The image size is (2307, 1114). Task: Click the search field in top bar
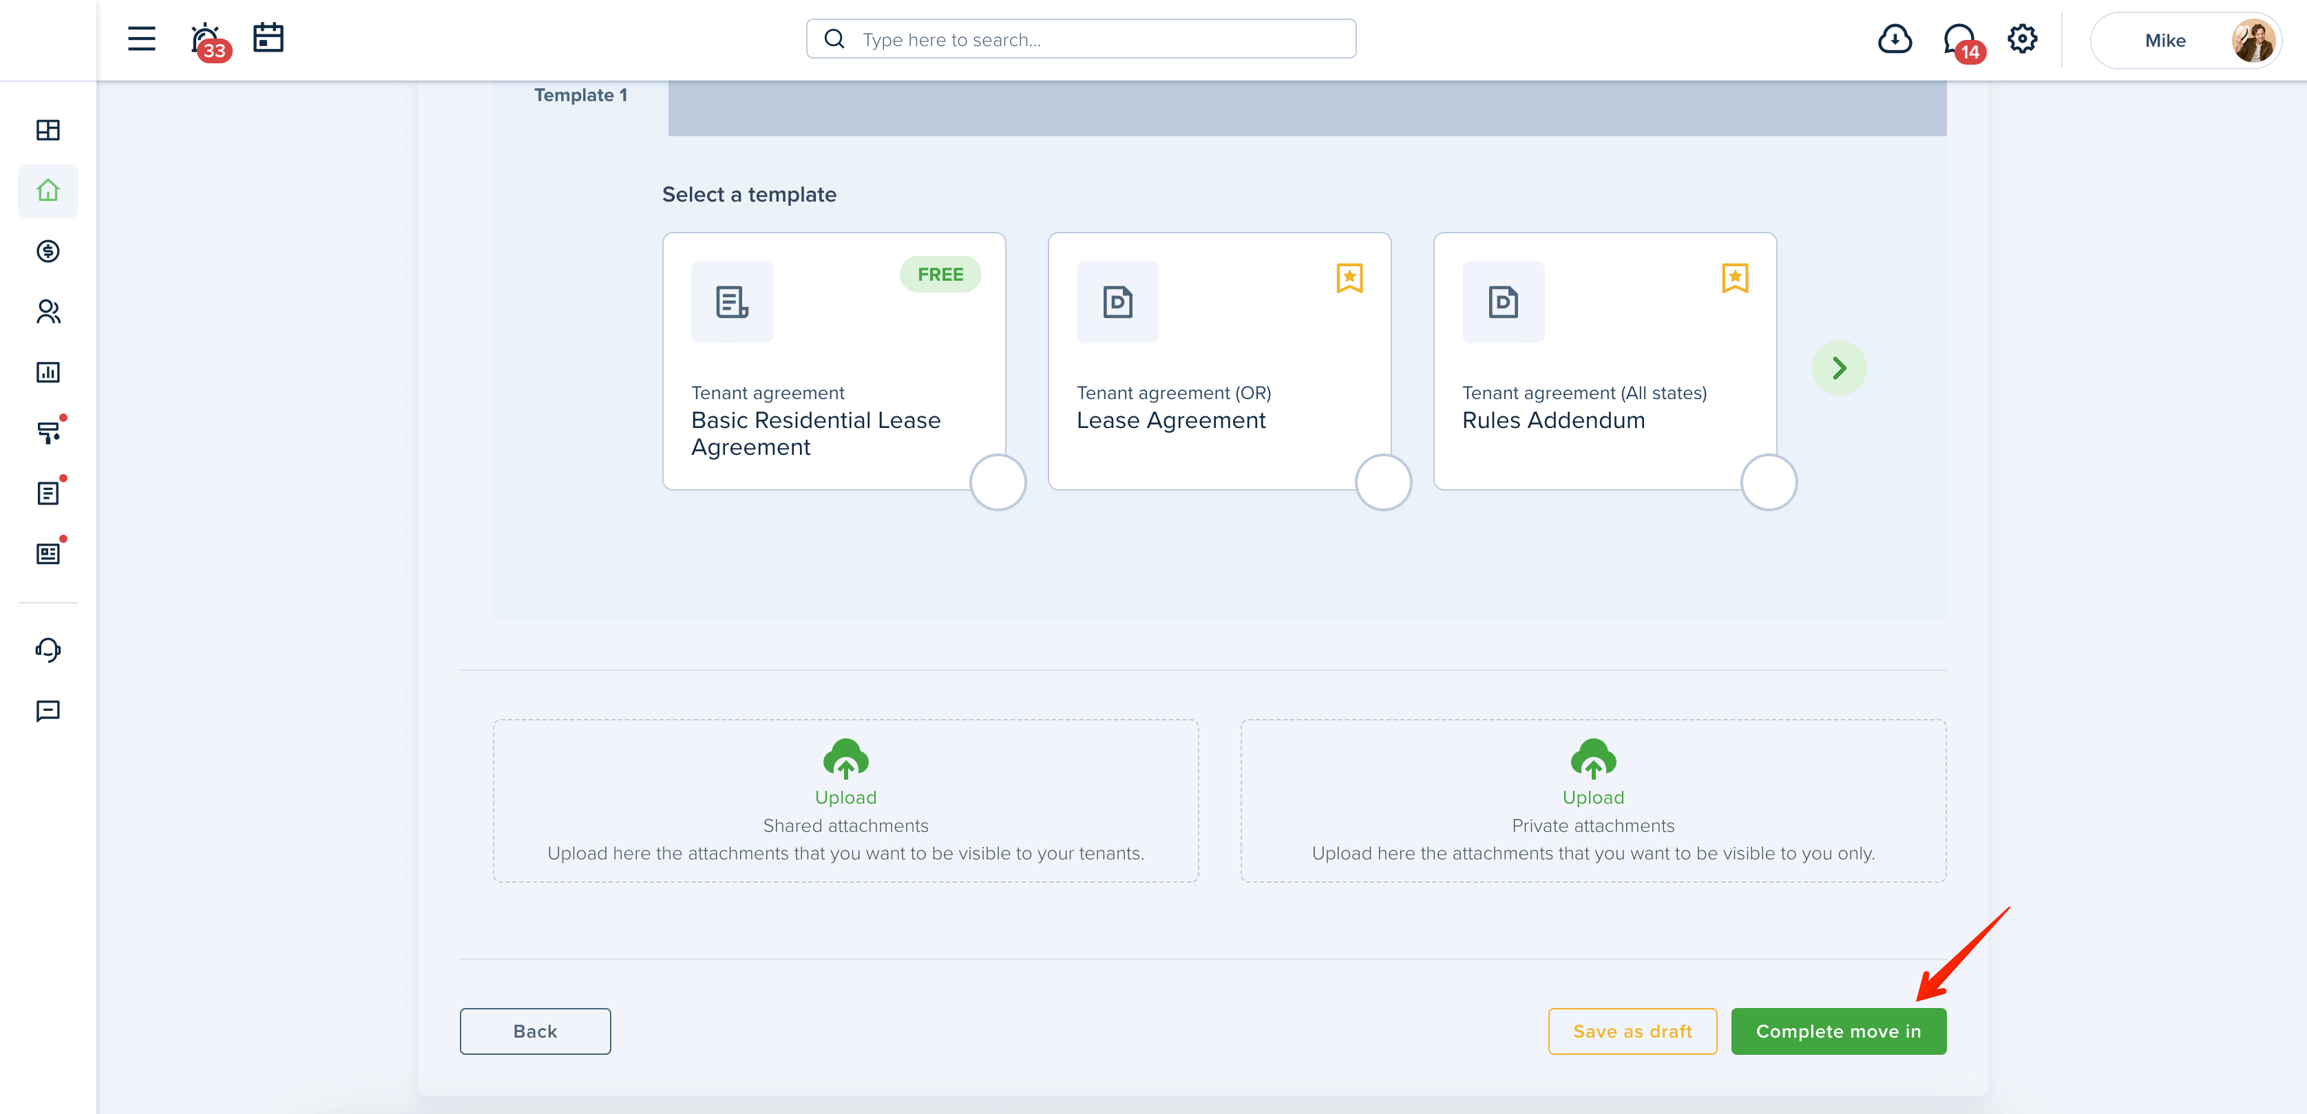pos(1081,39)
